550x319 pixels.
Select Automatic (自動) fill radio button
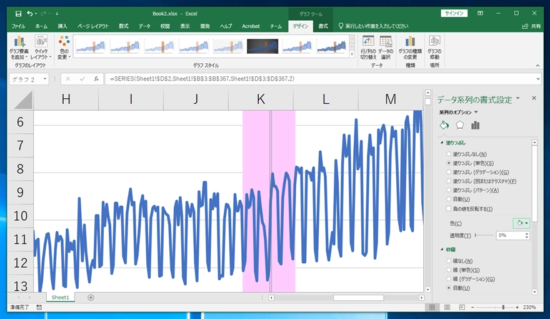449,199
